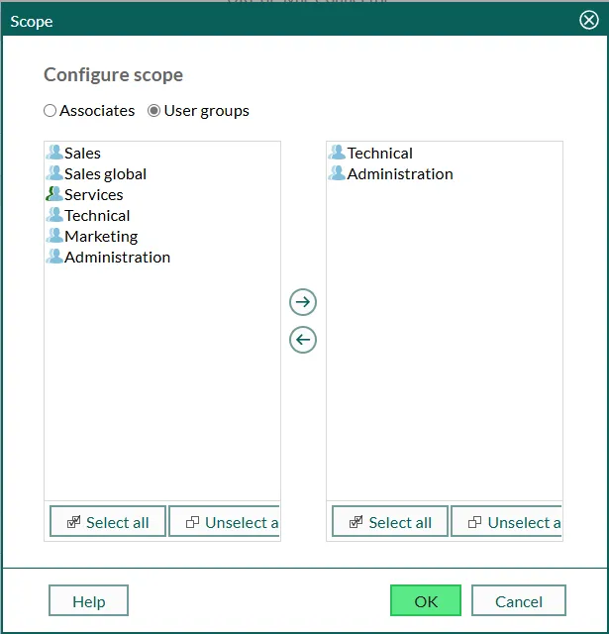
Task: Click the Sales global group icon
Action: pyautogui.click(x=54, y=174)
